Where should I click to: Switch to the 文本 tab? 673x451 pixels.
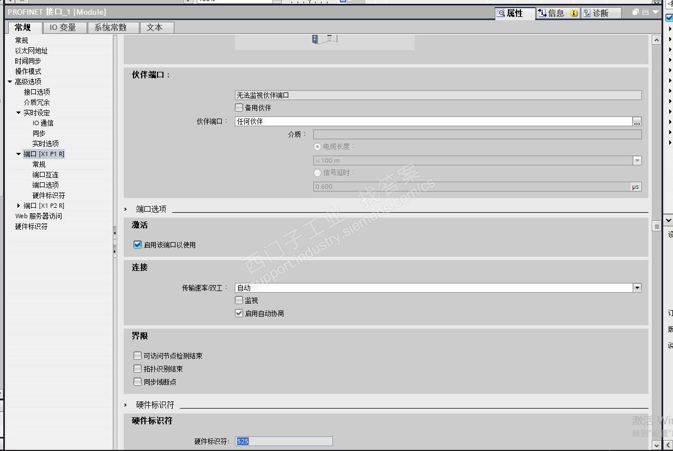[157, 27]
